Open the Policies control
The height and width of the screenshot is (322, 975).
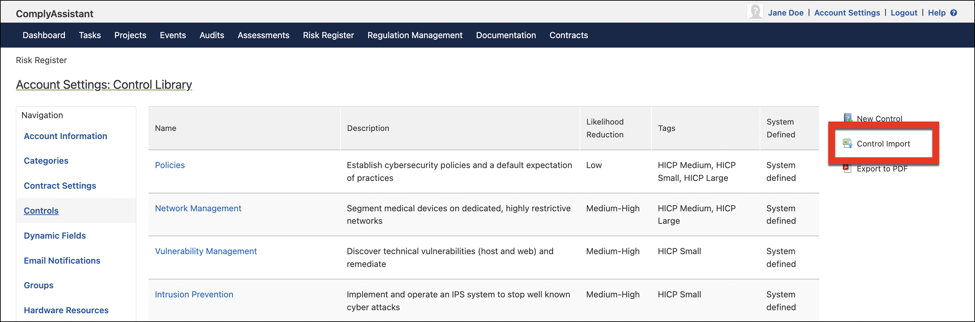[170, 165]
